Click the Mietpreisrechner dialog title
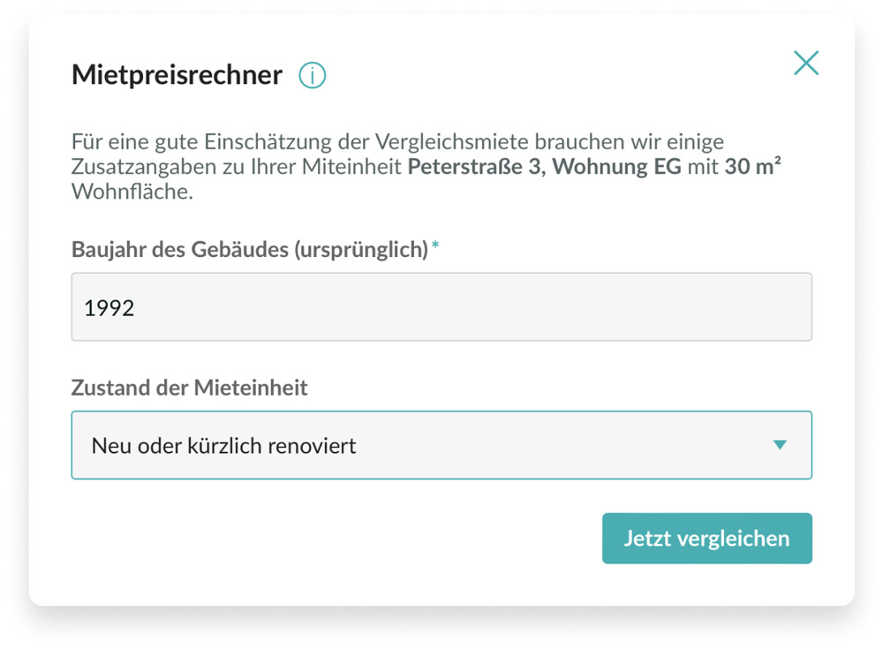Screen dimensions: 883x649 pos(177,75)
